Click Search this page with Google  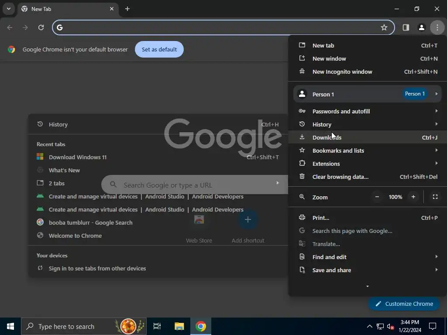[x=368, y=231]
